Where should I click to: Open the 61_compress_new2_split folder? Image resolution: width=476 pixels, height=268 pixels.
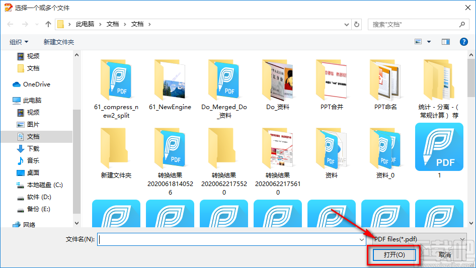click(116, 90)
